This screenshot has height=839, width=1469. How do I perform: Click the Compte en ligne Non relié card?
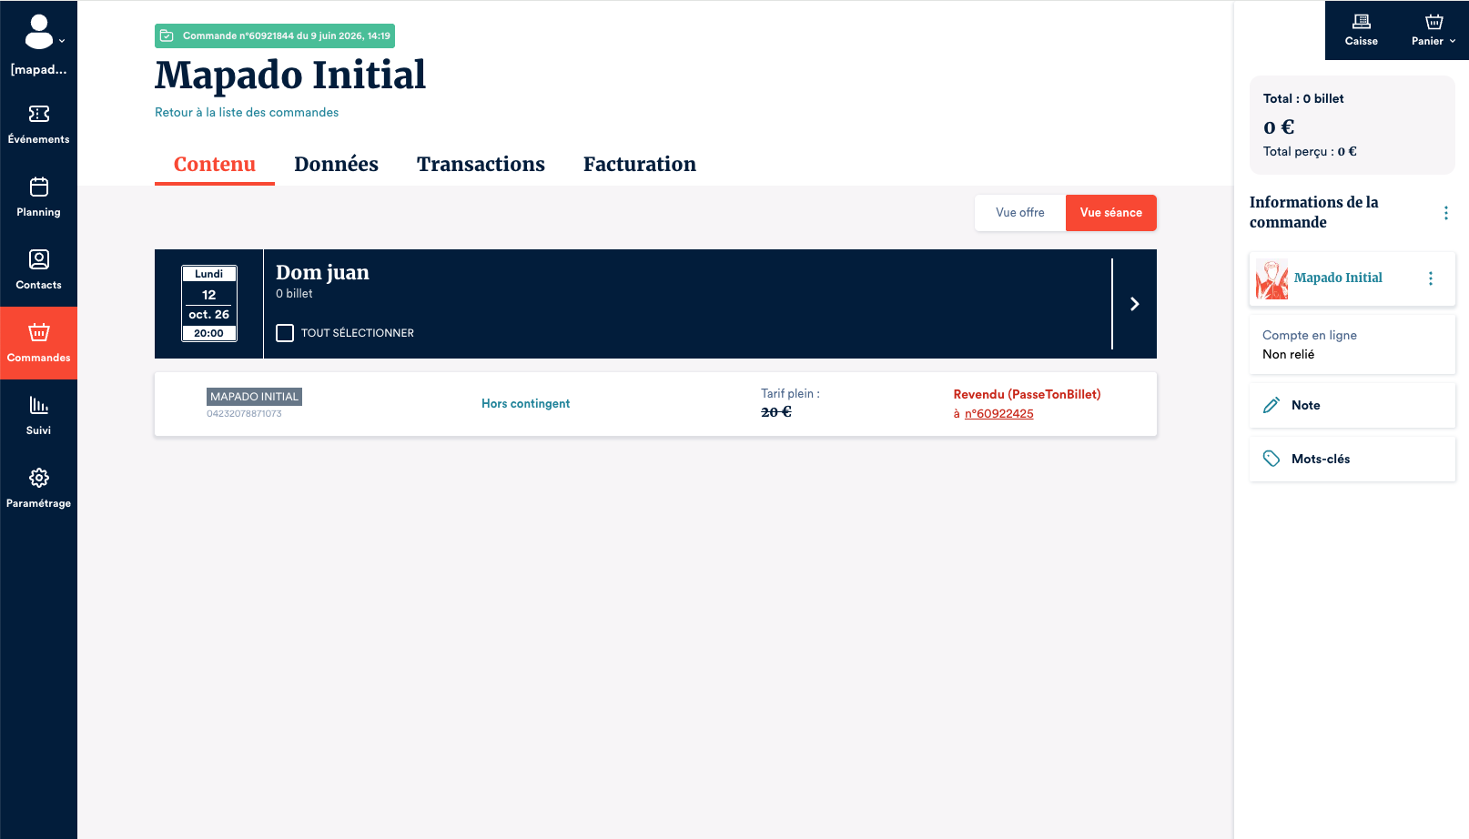click(x=1352, y=345)
